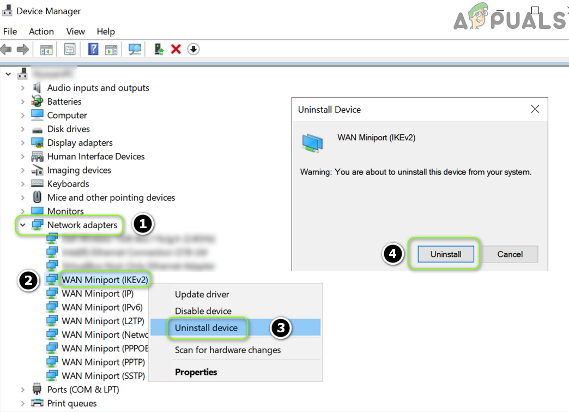Viewport: 569px width, 412px height.
Task: Click the Update driver toolbar icon
Action: coord(159,49)
